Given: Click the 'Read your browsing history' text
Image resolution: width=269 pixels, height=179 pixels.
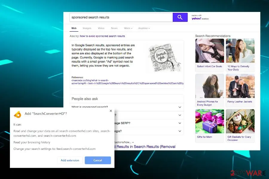Looking at the screenshot, I should (x=32, y=142).
